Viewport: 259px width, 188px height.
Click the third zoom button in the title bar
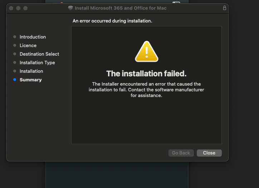tap(25, 8)
